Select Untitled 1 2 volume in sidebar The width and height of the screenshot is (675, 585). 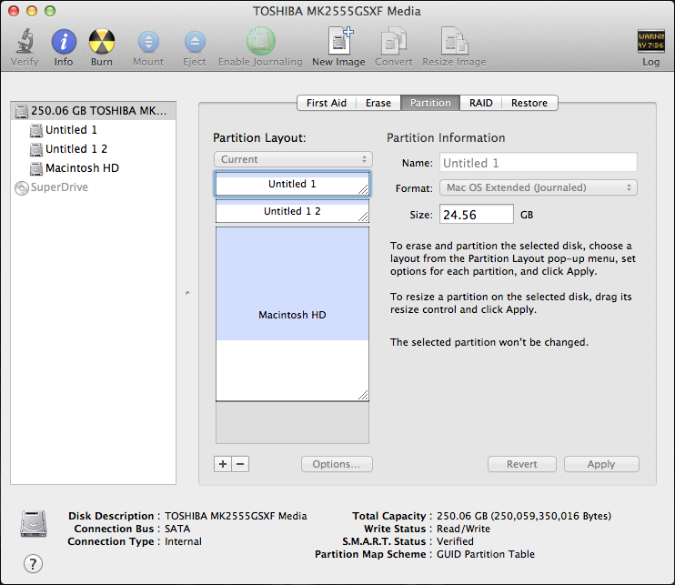94,149
